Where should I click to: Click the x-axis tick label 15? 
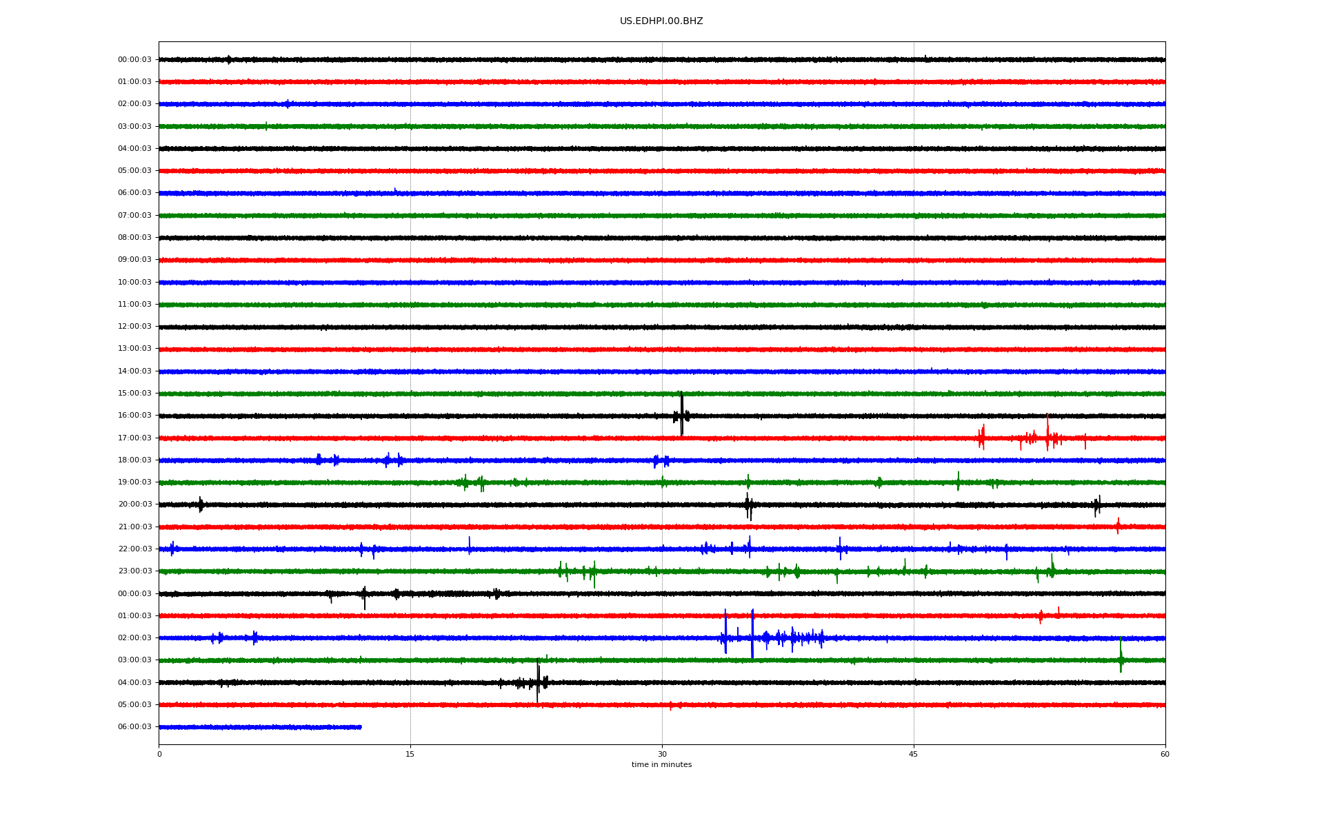410,754
